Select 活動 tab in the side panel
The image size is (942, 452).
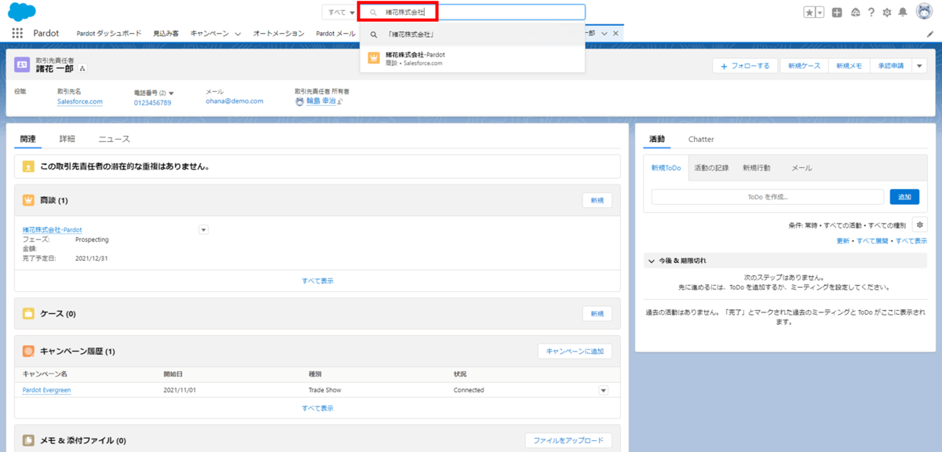point(657,139)
